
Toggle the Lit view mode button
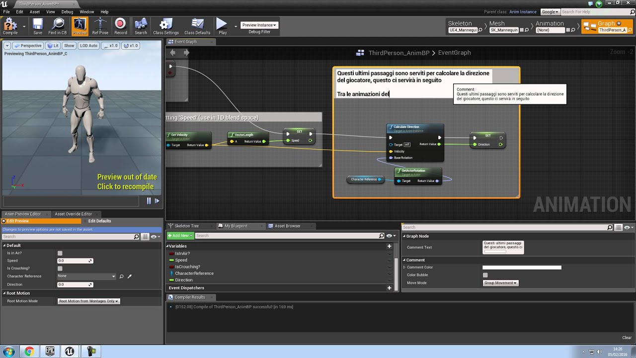(53, 45)
